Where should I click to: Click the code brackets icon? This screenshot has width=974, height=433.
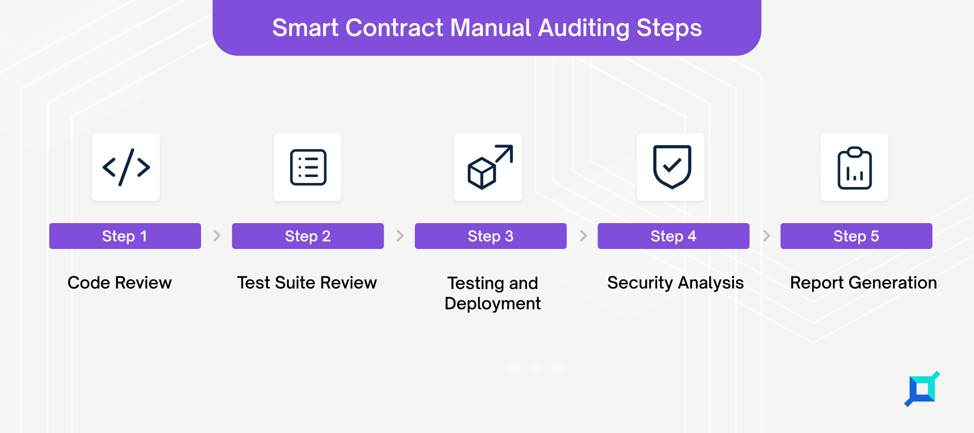(x=126, y=167)
